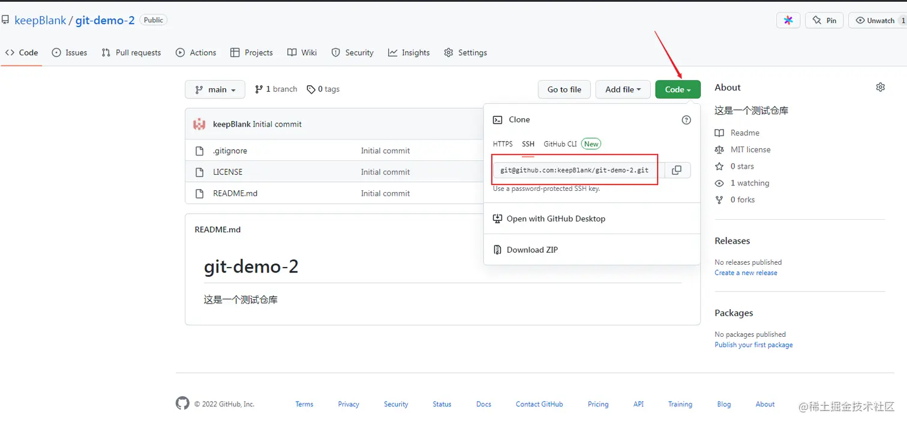This screenshot has width=907, height=425.
Task: Open the README.md file in list
Action: tap(235, 193)
